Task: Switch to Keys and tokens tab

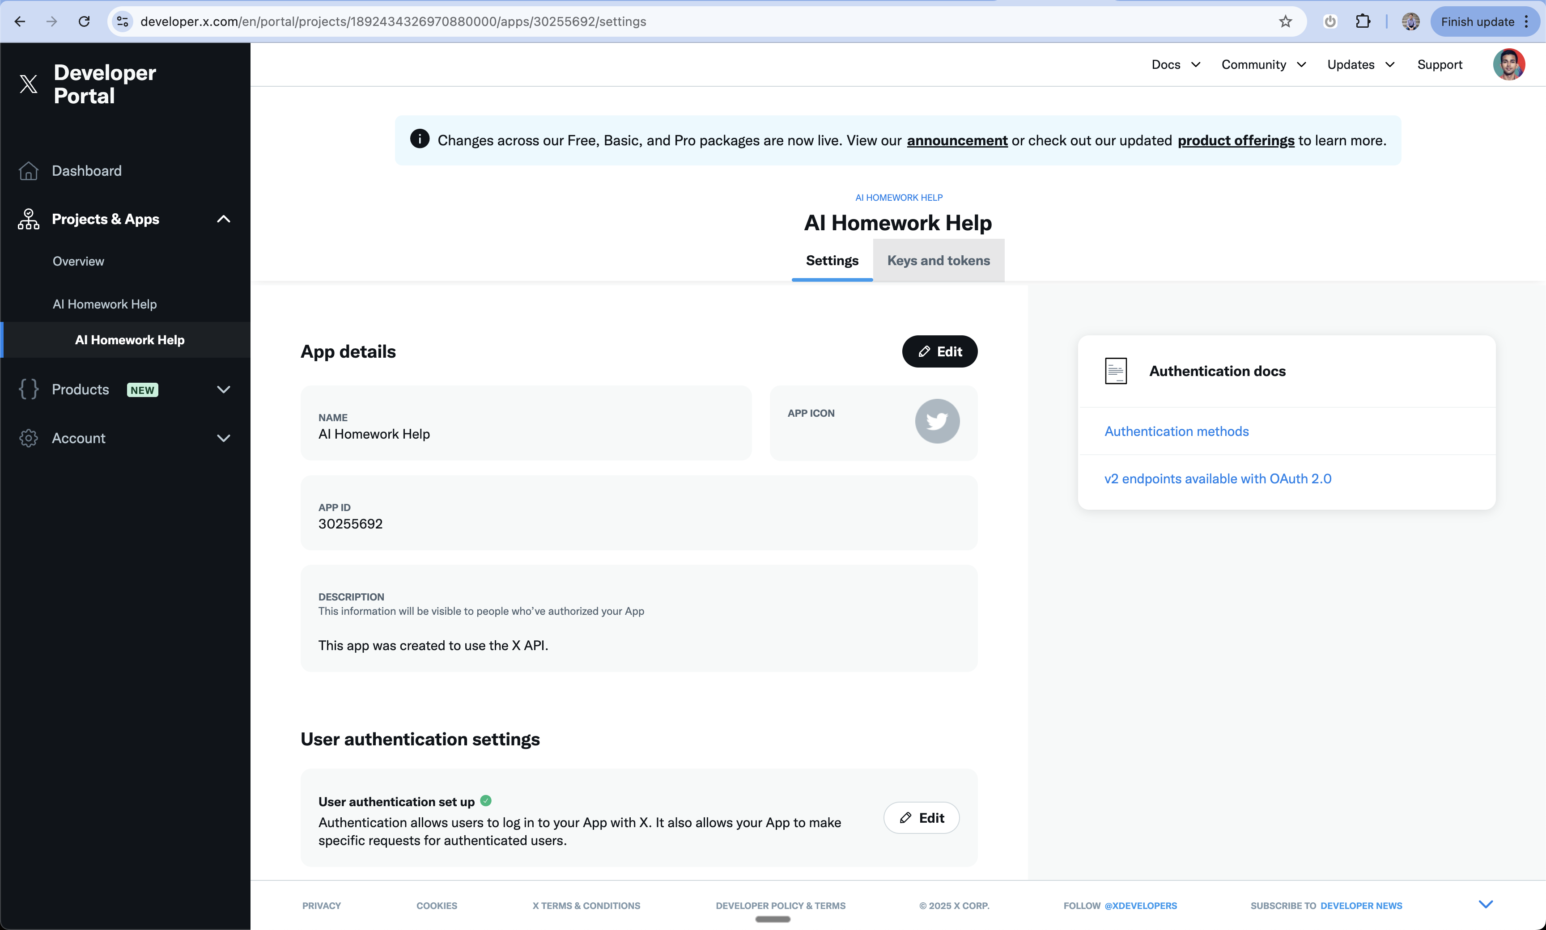Action: [x=938, y=260]
